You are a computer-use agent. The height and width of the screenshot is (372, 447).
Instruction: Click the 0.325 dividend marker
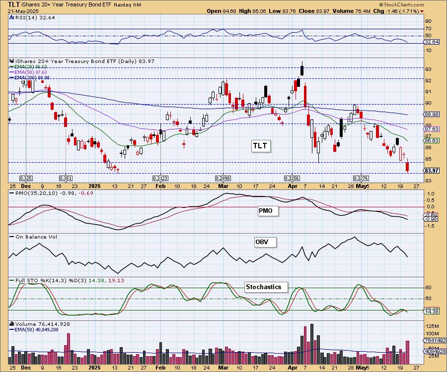[26, 179]
